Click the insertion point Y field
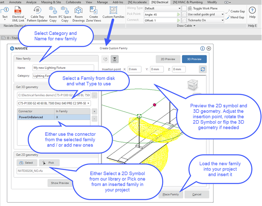262x206 pixels. tap(157, 69)
